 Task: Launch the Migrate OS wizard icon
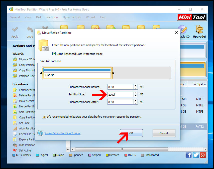coord(15,59)
